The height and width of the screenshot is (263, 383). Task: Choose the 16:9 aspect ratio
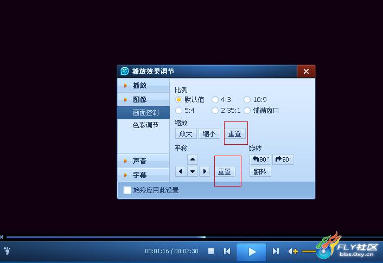[256, 100]
